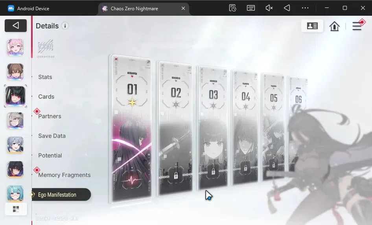Click the padlock icon on card 04

pos(245,168)
